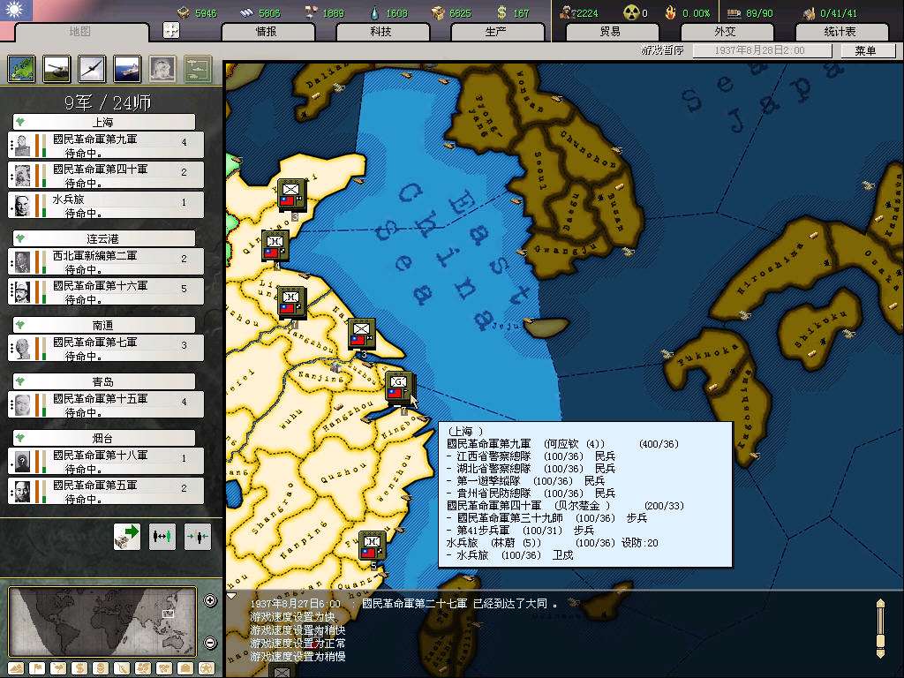The height and width of the screenshot is (678, 904).
Task: Select 國民革命軍第九軍 in the army list
Action: 106,145
